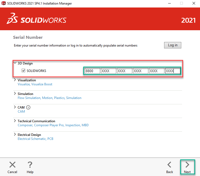Viewport: 200px width, 176px height.
Task: Click the last serial number field
Action: [173, 71]
